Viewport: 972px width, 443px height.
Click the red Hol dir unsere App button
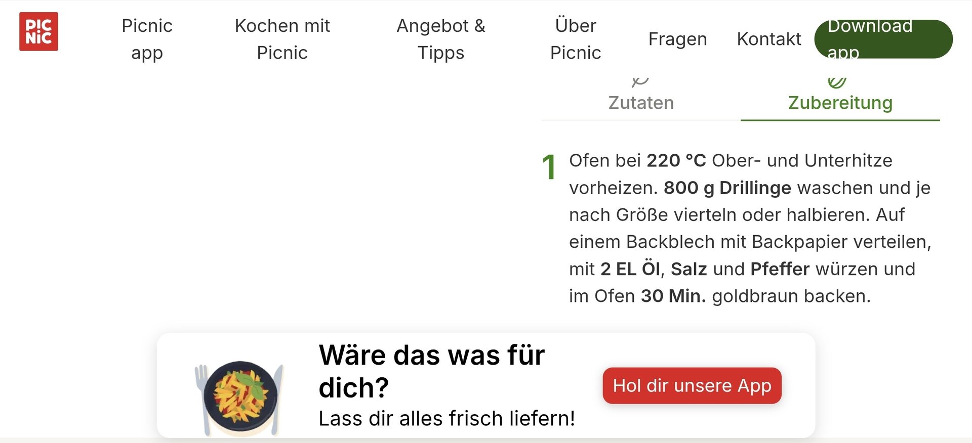[x=692, y=385]
